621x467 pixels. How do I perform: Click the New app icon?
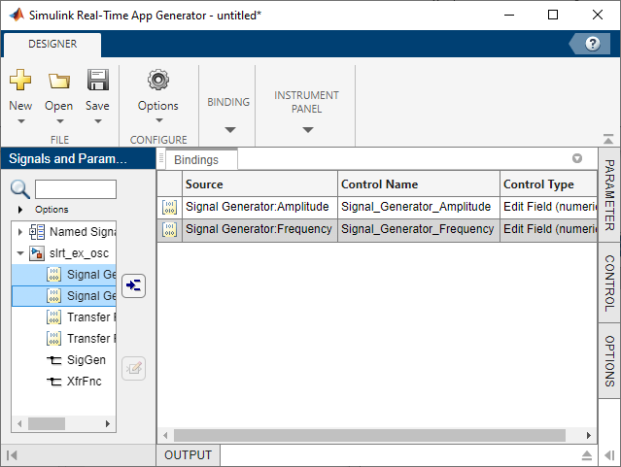pos(20,81)
